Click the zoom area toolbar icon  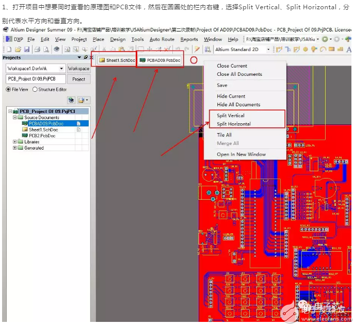76,49
